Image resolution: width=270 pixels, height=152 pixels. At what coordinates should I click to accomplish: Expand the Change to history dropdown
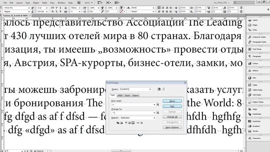(154, 113)
